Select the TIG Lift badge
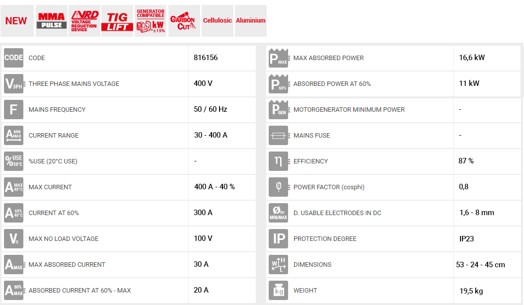524x305 pixels. (x=117, y=21)
